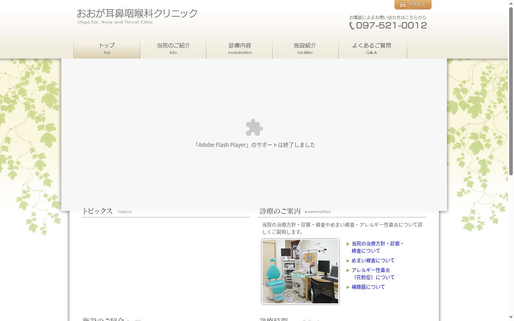The image size is (514, 321).
Task: Open the トップ navigation tab
Action: click(107, 49)
